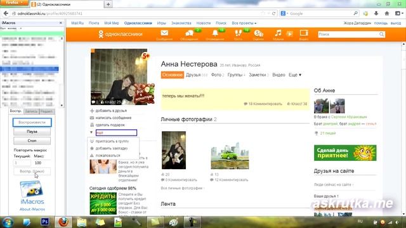
Task: Click the main profile photo
Action: tap(119, 77)
